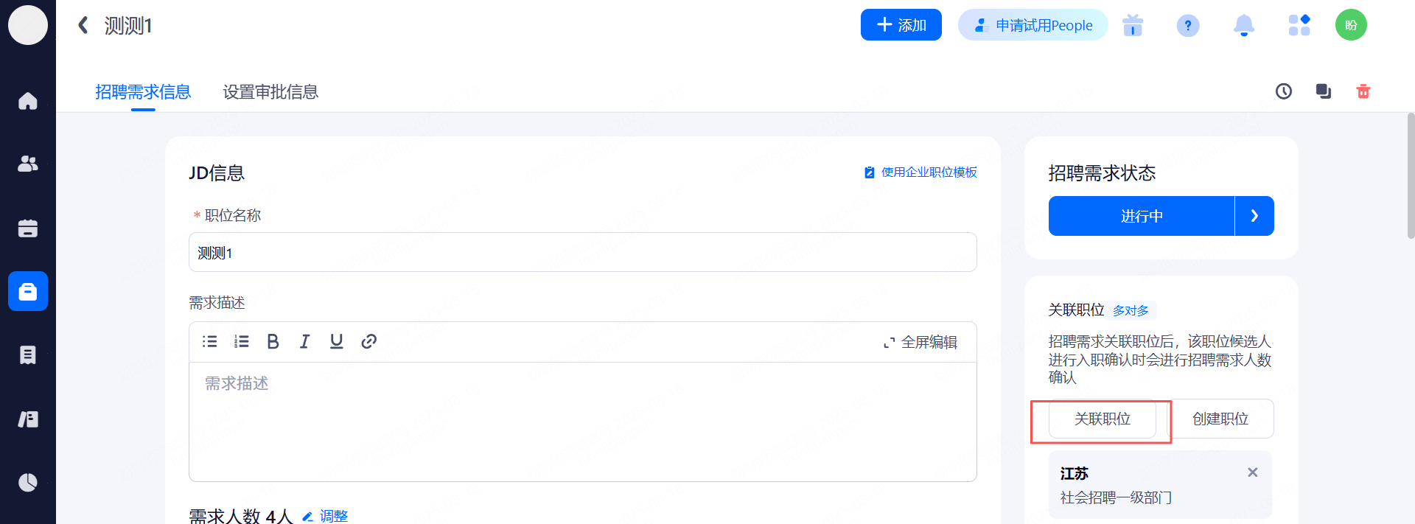This screenshot has width=1415, height=524.
Task: Toggle italic formatting in editor
Action: pos(304,341)
